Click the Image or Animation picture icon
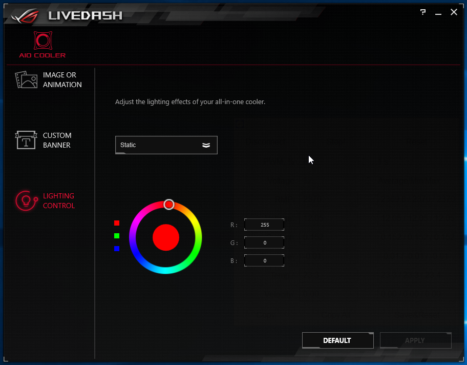 26,79
